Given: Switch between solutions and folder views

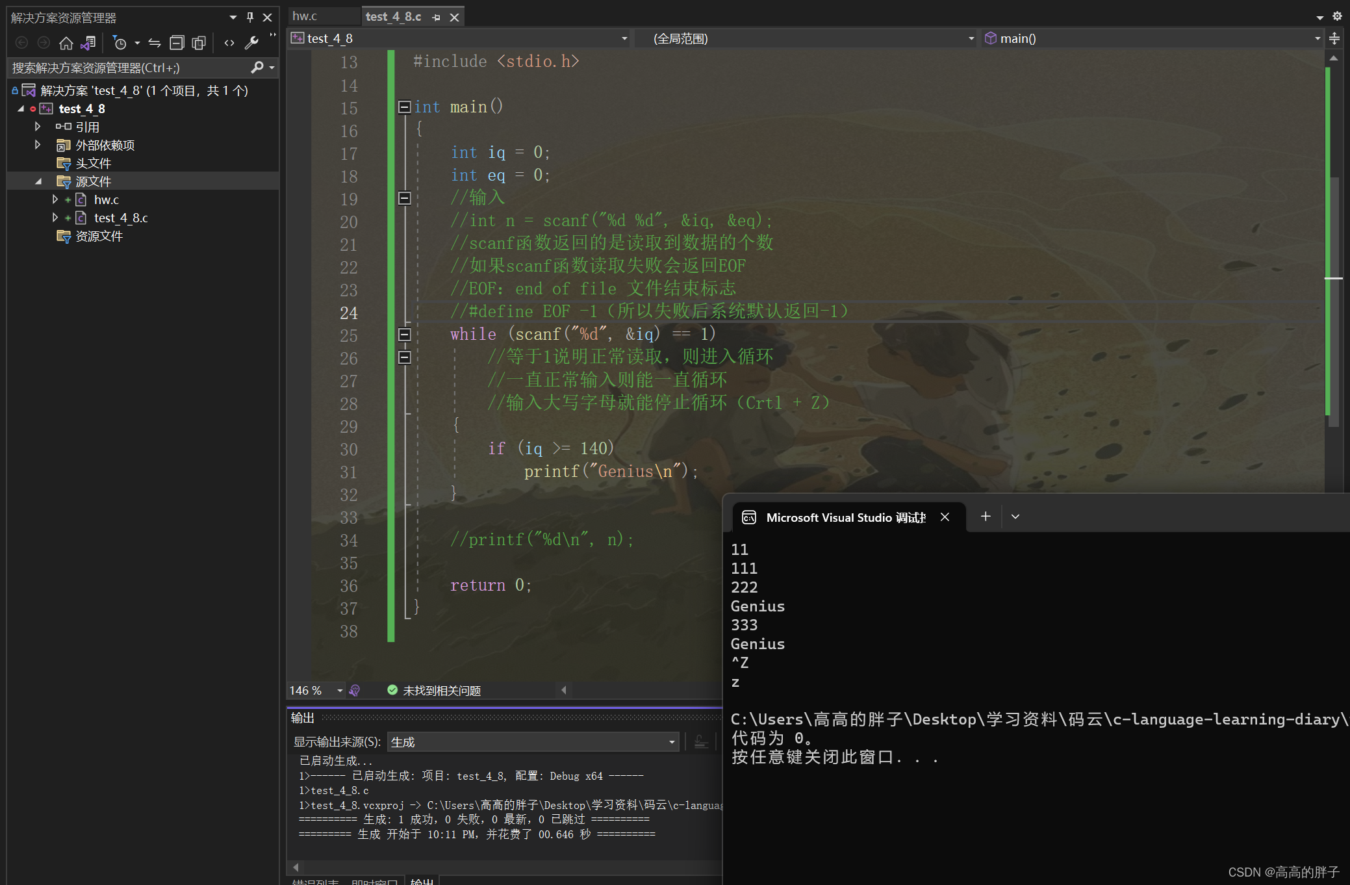Looking at the screenshot, I should tap(88, 44).
